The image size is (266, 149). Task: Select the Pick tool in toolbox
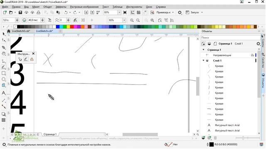[4, 34]
